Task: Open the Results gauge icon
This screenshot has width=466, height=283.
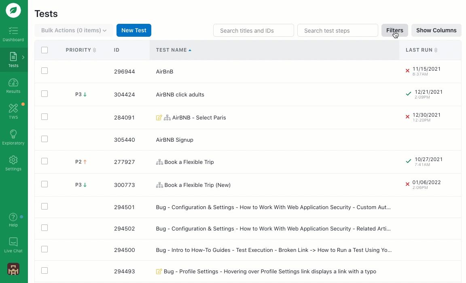Action: [13, 83]
